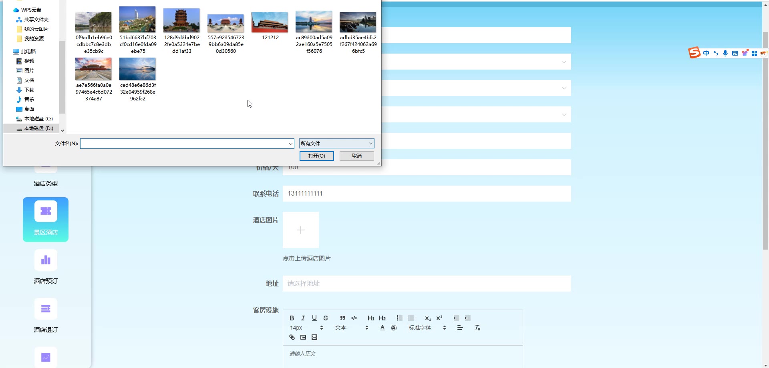
Task: Click the 地址 address input field
Action: tap(427, 284)
